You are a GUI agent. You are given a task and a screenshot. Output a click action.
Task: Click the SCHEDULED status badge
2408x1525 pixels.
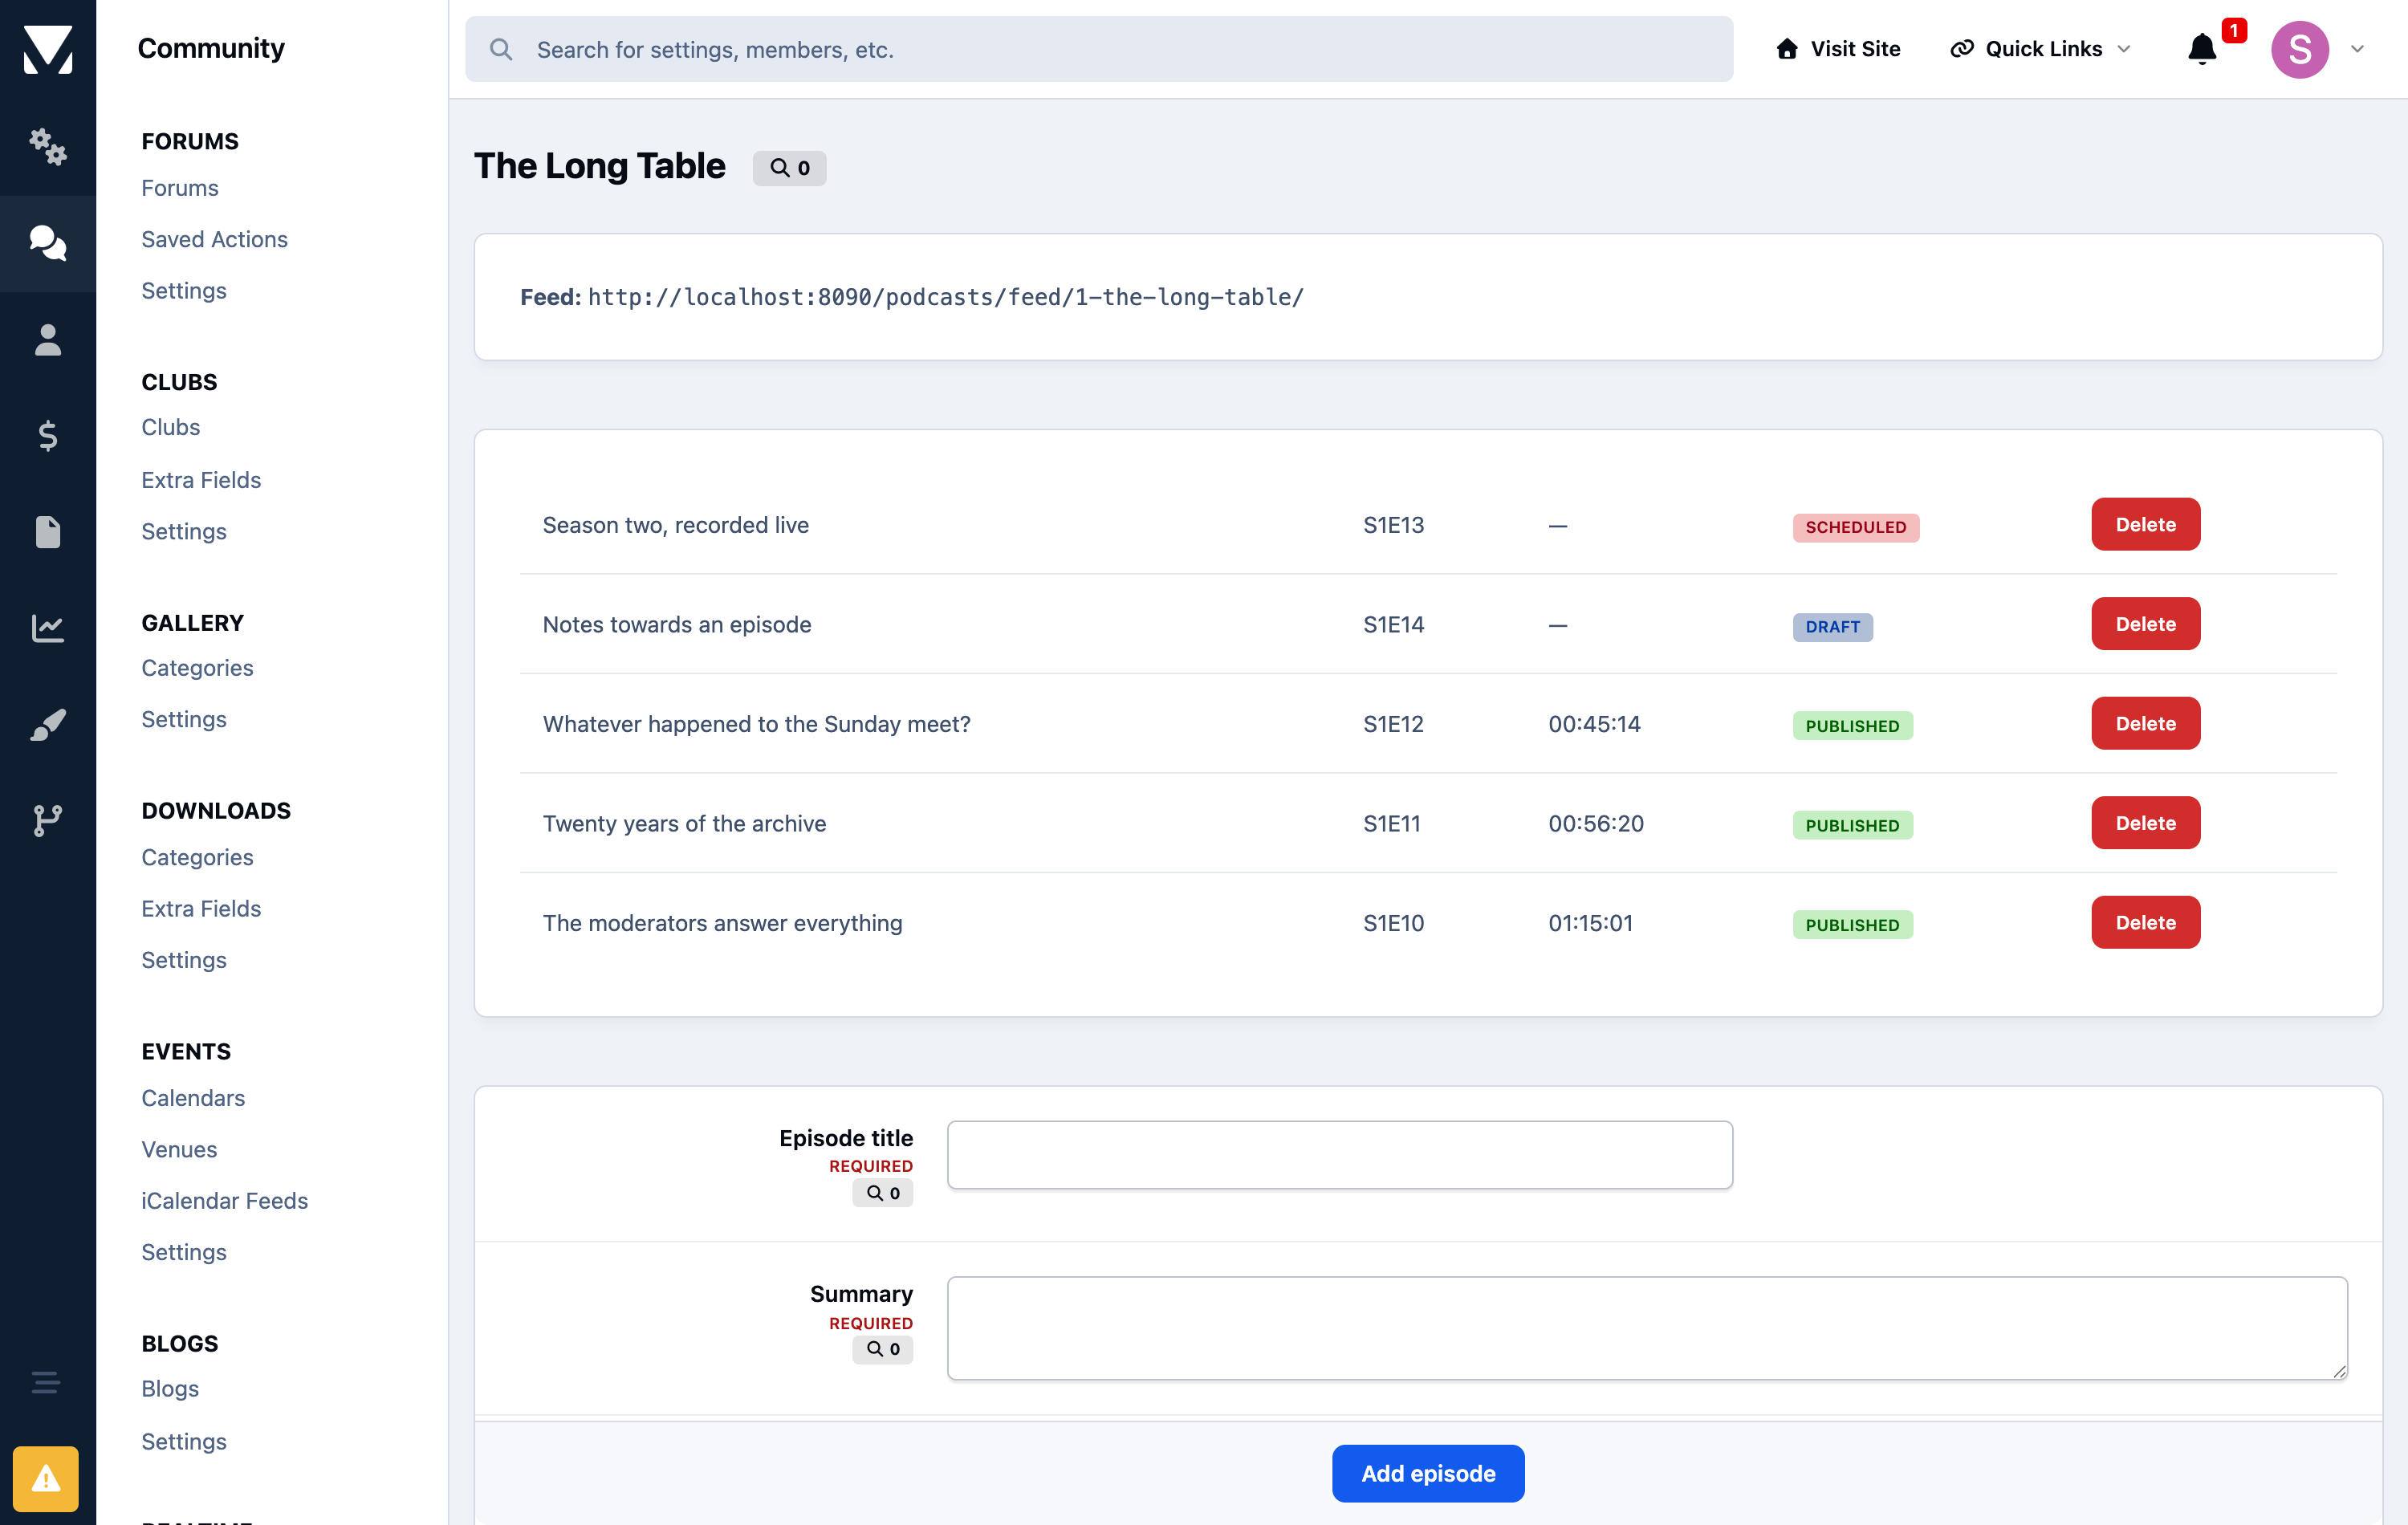[x=1856, y=527]
